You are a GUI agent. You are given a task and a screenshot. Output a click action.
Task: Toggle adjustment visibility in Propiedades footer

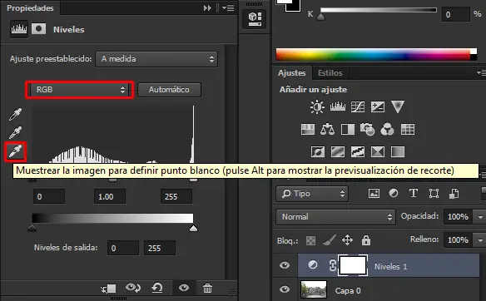184,288
